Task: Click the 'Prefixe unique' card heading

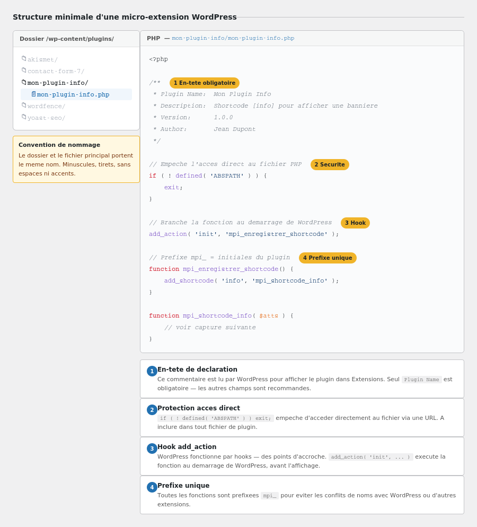Action: pyautogui.click(x=183, y=485)
